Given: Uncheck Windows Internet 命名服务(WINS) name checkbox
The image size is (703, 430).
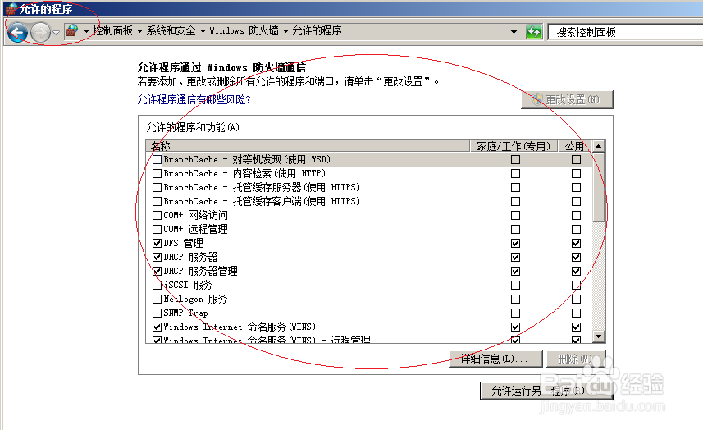Looking at the screenshot, I should [157, 327].
